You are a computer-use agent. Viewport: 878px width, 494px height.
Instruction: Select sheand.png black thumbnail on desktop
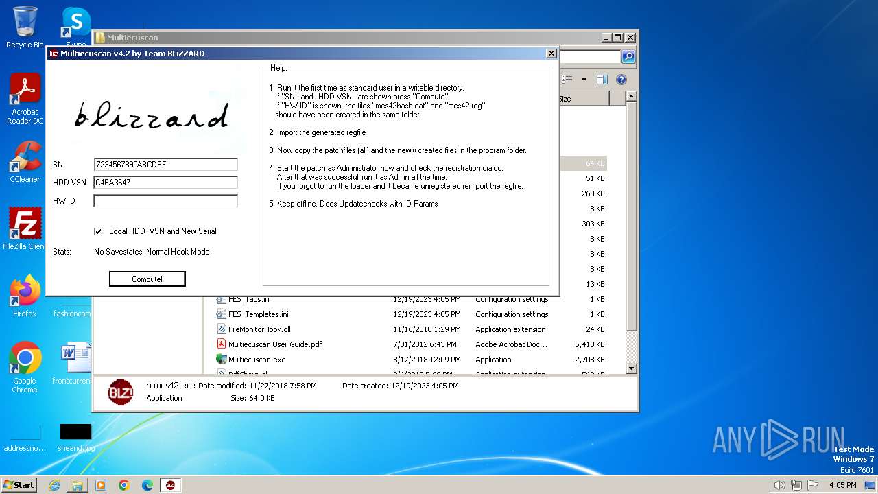click(75, 437)
